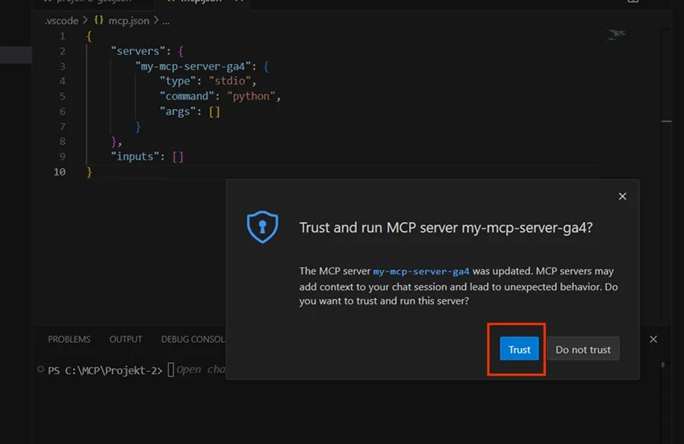Click line number 1 in gutter

(x=63, y=36)
